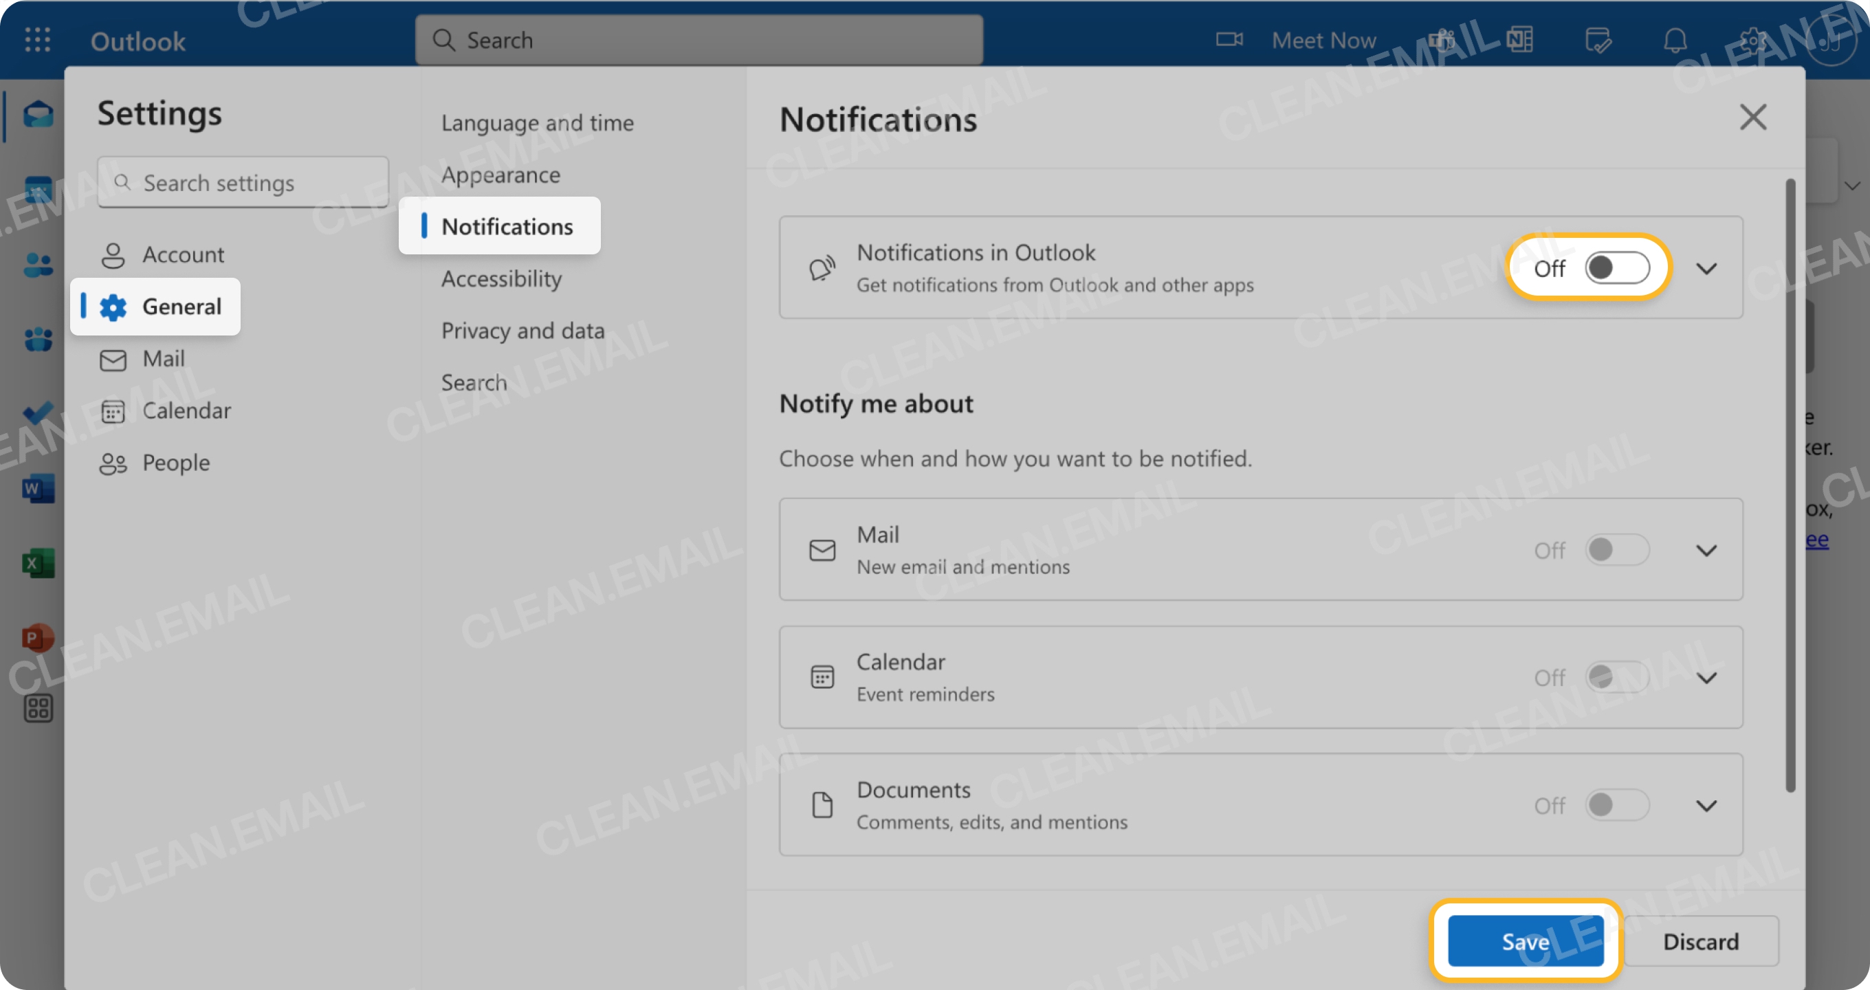Expand Notifications in Outlook chevron

click(1706, 269)
